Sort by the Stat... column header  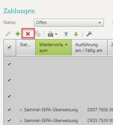(26, 48)
